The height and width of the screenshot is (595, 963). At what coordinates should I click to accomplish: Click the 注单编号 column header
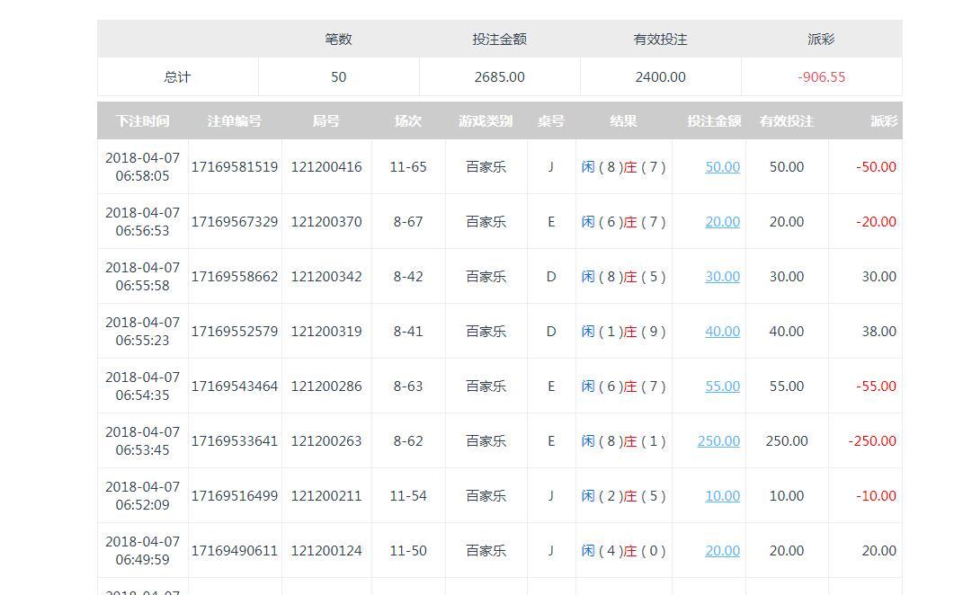(235, 121)
